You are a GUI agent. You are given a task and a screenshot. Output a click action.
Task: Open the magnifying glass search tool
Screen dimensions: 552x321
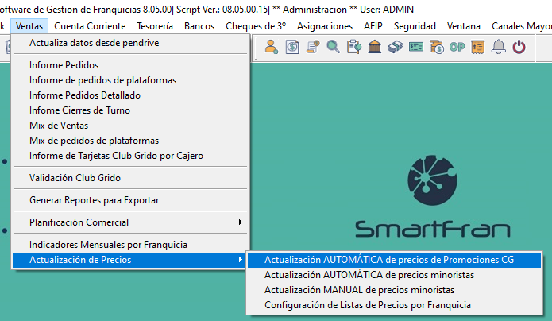333,47
